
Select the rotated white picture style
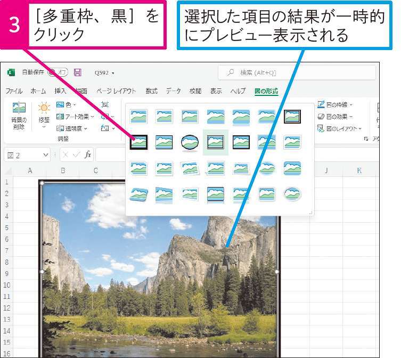(190, 168)
